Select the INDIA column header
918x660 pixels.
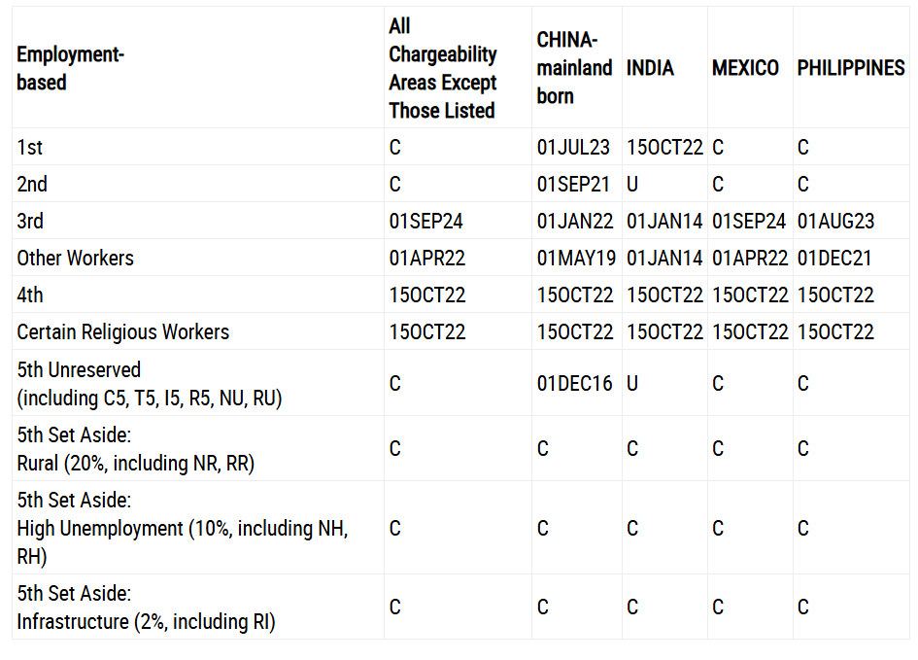click(650, 68)
